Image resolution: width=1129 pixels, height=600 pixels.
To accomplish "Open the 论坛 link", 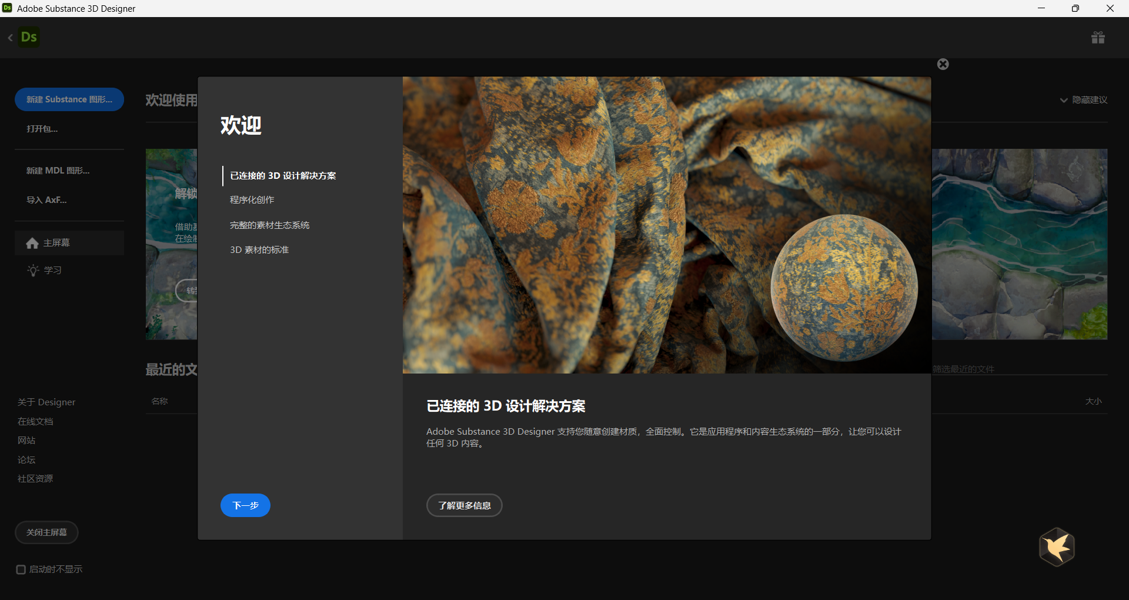I will 26,460.
